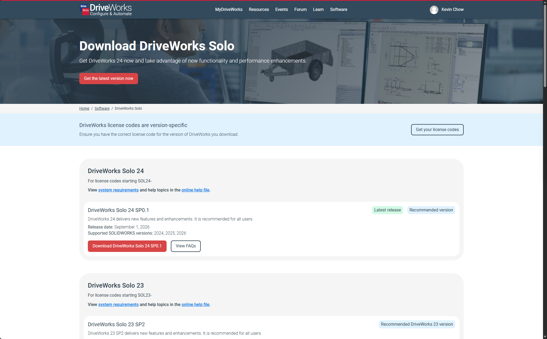Open the MyDriveWorks menu

[229, 10]
